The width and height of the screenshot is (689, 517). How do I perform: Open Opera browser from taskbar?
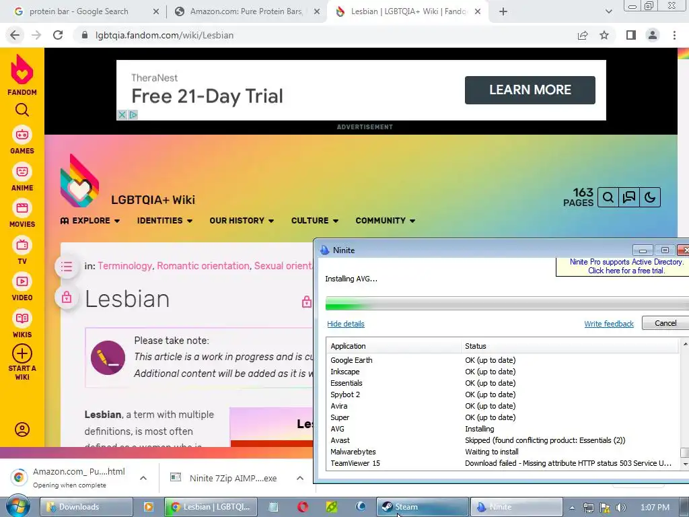[303, 507]
